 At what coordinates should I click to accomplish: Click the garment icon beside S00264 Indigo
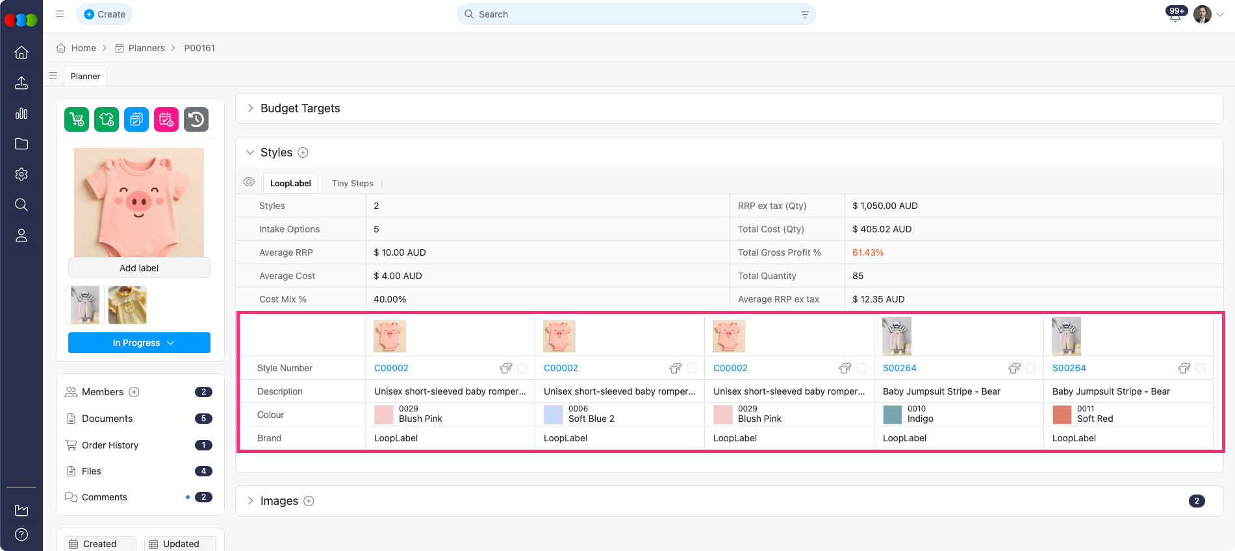(x=1014, y=368)
